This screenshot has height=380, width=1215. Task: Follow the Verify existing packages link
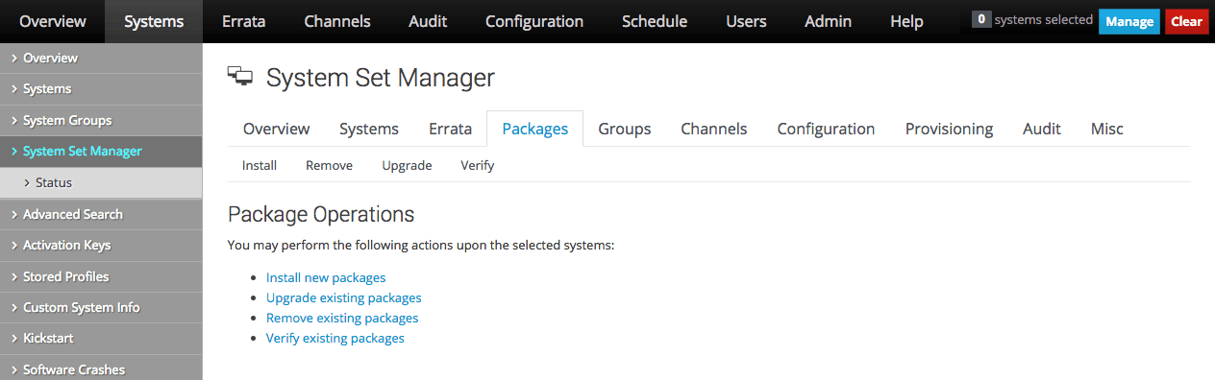click(x=335, y=338)
